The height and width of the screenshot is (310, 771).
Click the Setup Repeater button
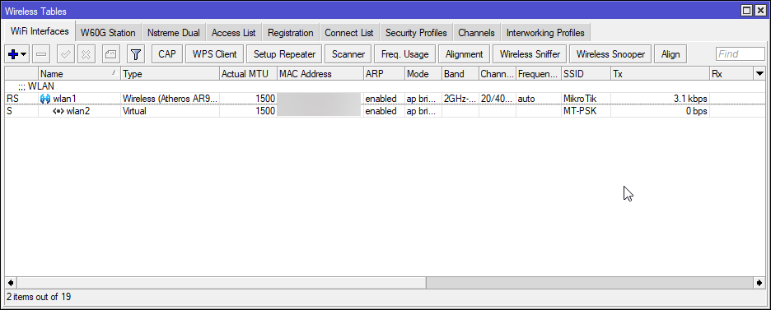click(284, 54)
